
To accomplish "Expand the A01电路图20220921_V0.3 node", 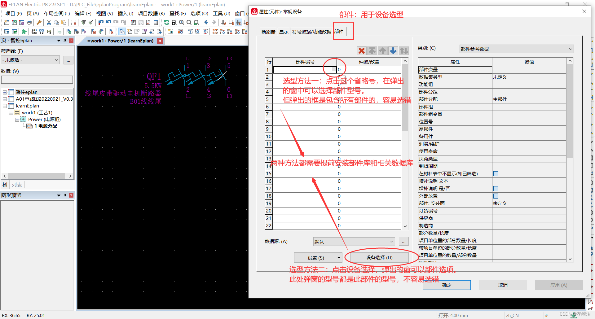I will click(5, 99).
